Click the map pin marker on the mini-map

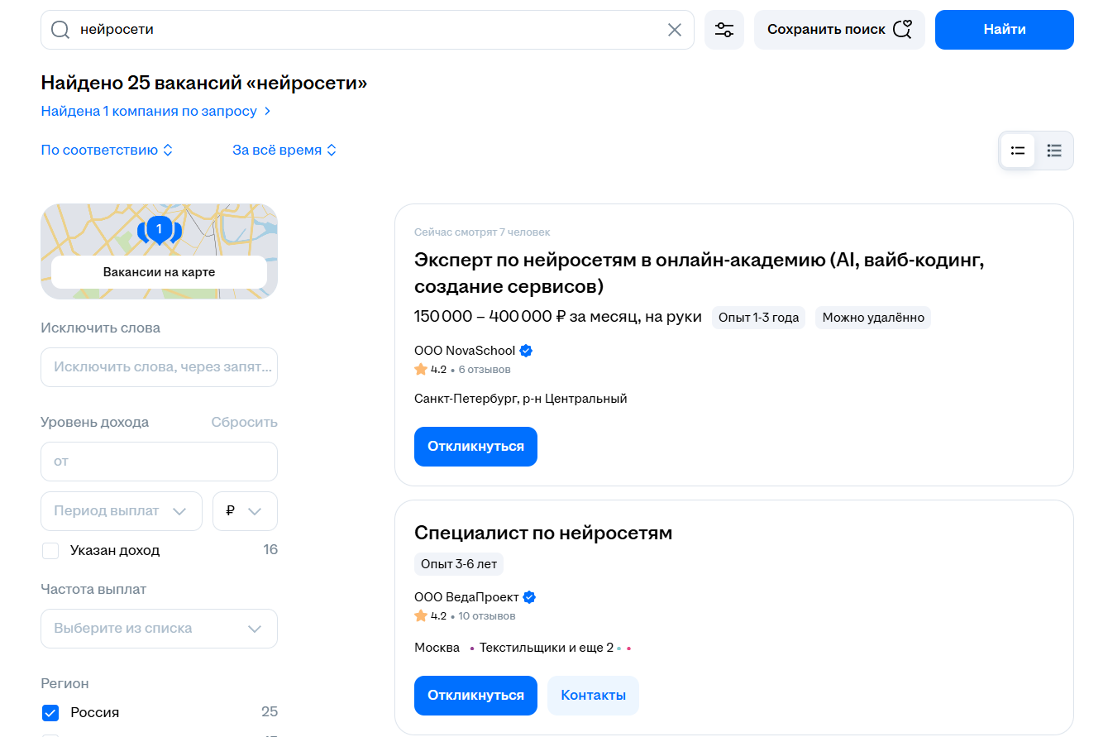[x=160, y=230]
